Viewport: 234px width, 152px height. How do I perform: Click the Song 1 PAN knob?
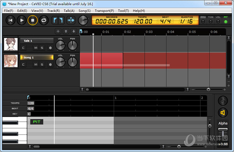click(73, 62)
